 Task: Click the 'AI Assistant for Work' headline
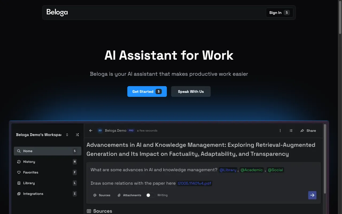pos(169,55)
